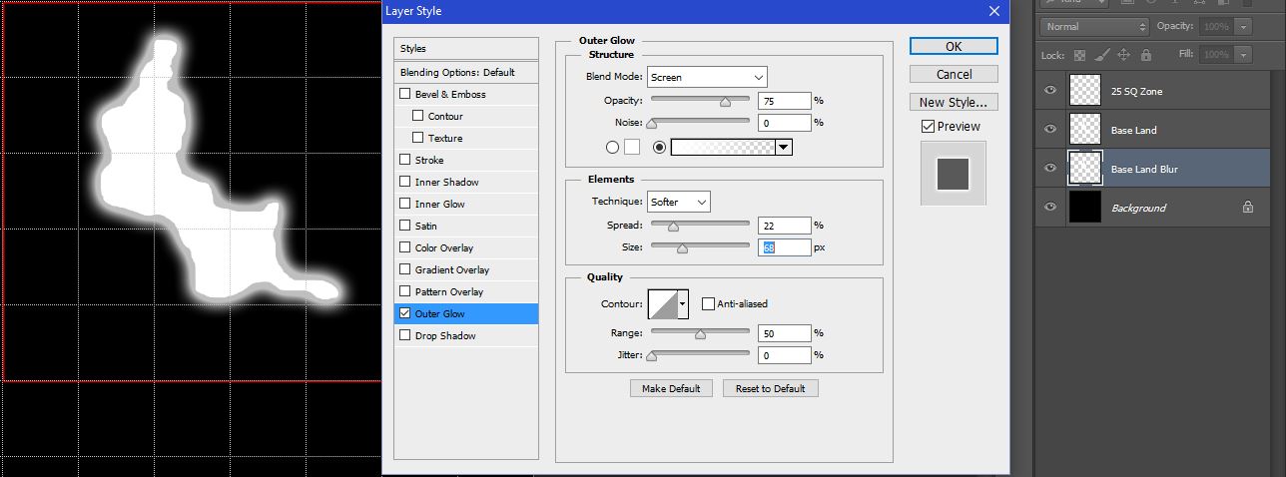Select gradient glow radio button
Image resolution: width=1286 pixels, height=477 pixels.
tap(659, 147)
